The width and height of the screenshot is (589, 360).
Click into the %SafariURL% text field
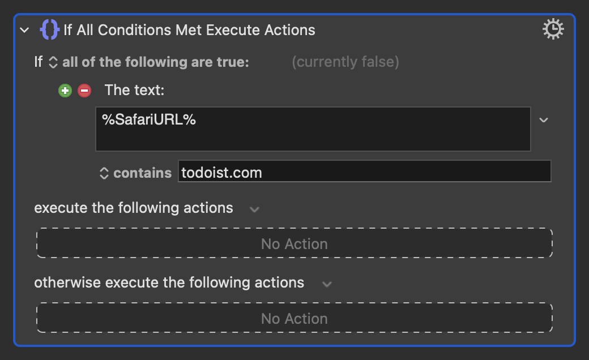[313, 129]
